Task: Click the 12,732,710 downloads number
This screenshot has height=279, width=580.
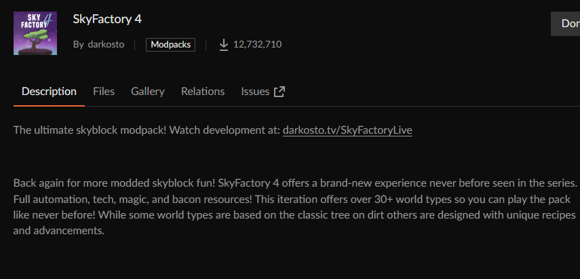Action: click(x=258, y=44)
